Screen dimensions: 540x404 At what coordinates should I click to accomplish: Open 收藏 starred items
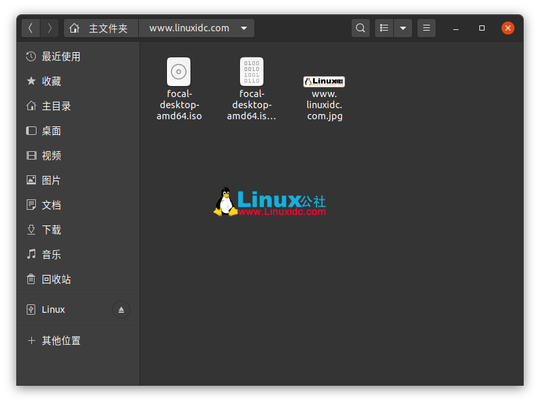point(51,81)
